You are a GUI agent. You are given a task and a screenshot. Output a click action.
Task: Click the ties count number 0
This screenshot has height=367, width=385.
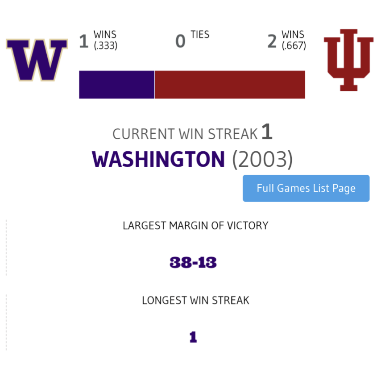point(180,41)
